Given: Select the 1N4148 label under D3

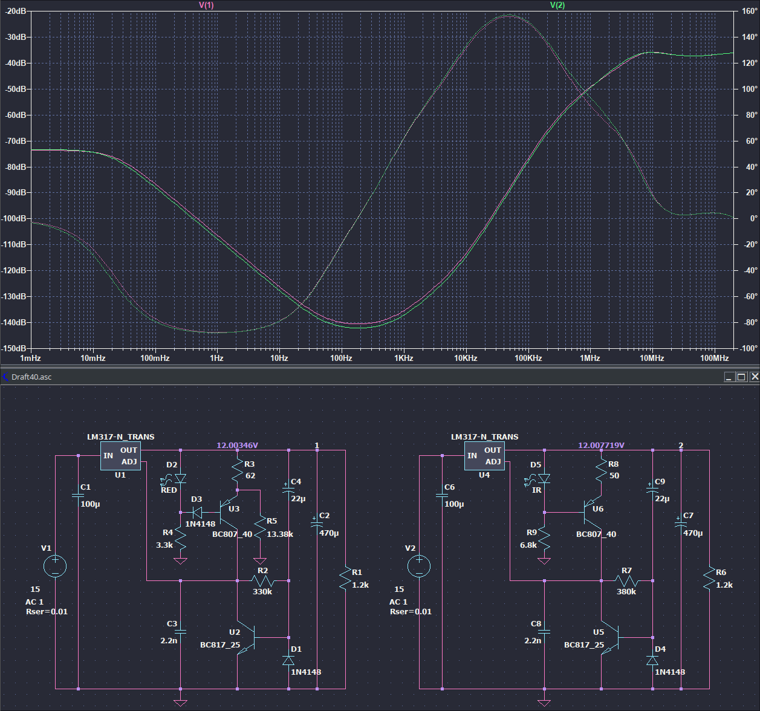Looking at the screenshot, I should (200, 524).
